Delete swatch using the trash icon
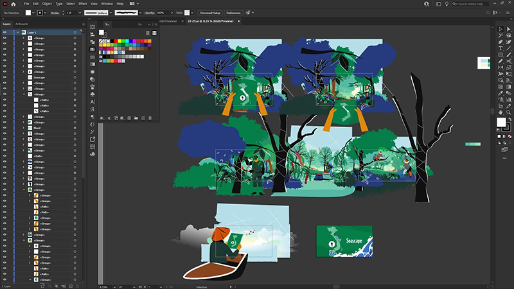Screen dimensions: 514x289 tap(150, 118)
